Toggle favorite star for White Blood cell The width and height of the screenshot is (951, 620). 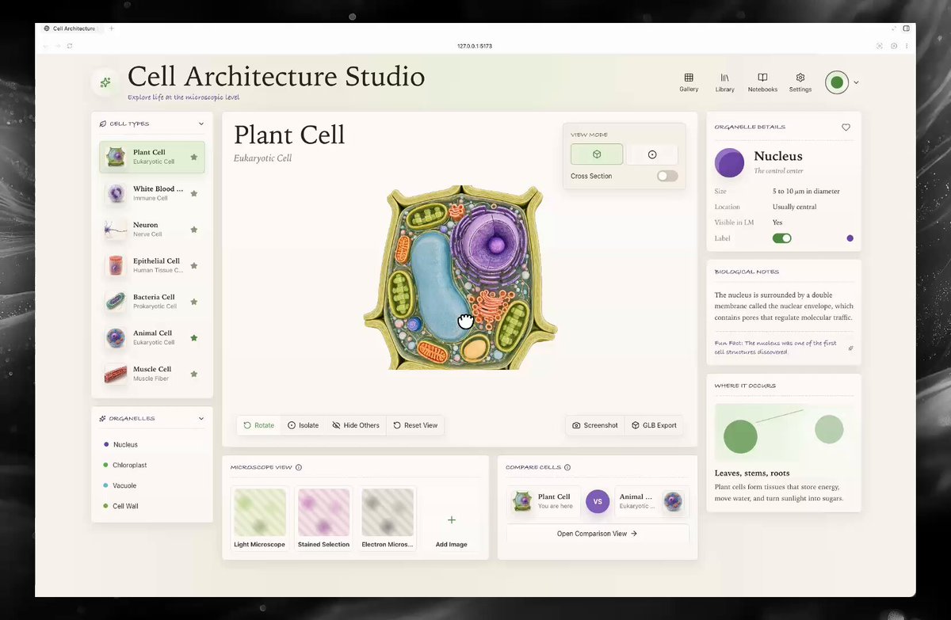(x=194, y=193)
